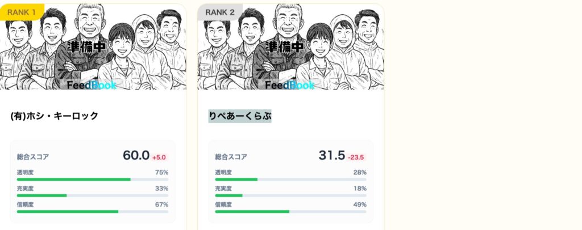Open the (有)ホシ・キーロック company title

(x=55, y=116)
